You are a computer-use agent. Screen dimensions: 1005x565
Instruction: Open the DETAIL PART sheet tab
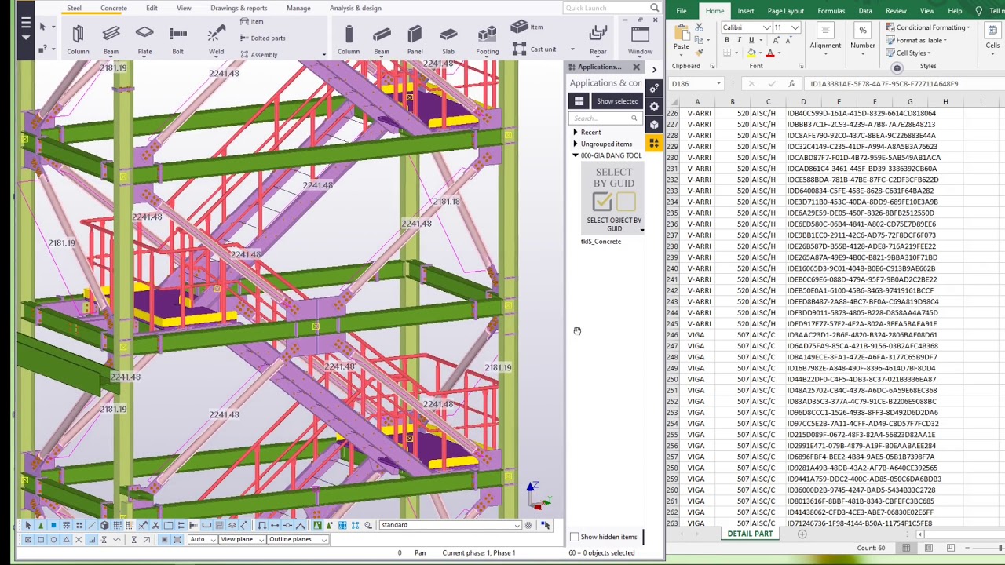(x=750, y=534)
